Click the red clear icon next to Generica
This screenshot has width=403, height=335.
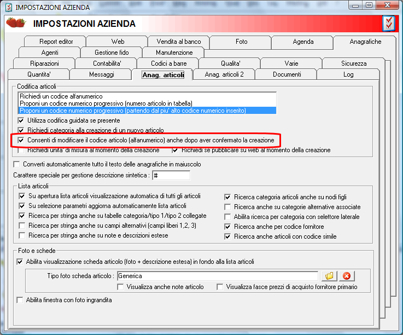pos(347,276)
